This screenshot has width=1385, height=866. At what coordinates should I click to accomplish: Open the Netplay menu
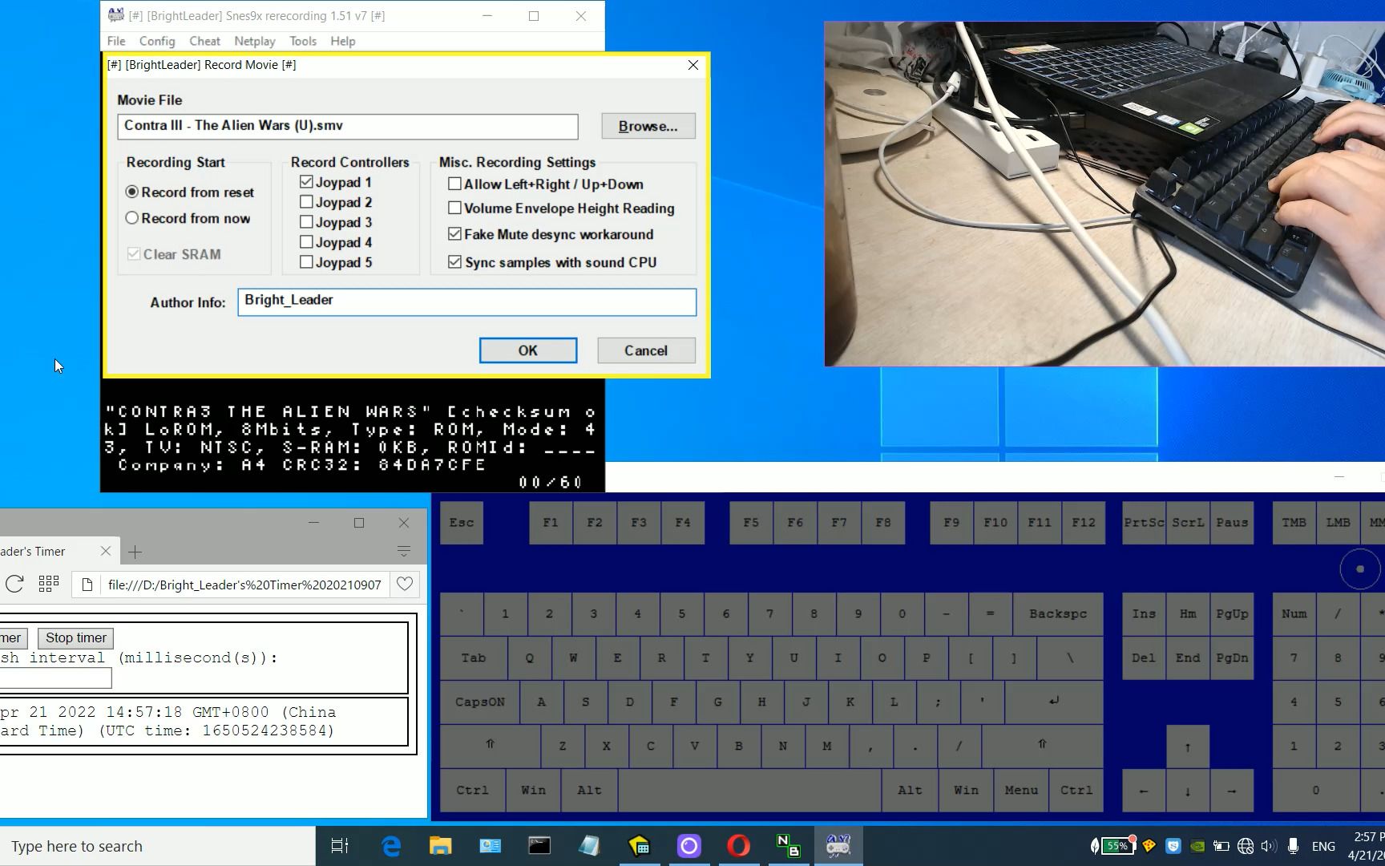pyautogui.click(x=255, y=41)
